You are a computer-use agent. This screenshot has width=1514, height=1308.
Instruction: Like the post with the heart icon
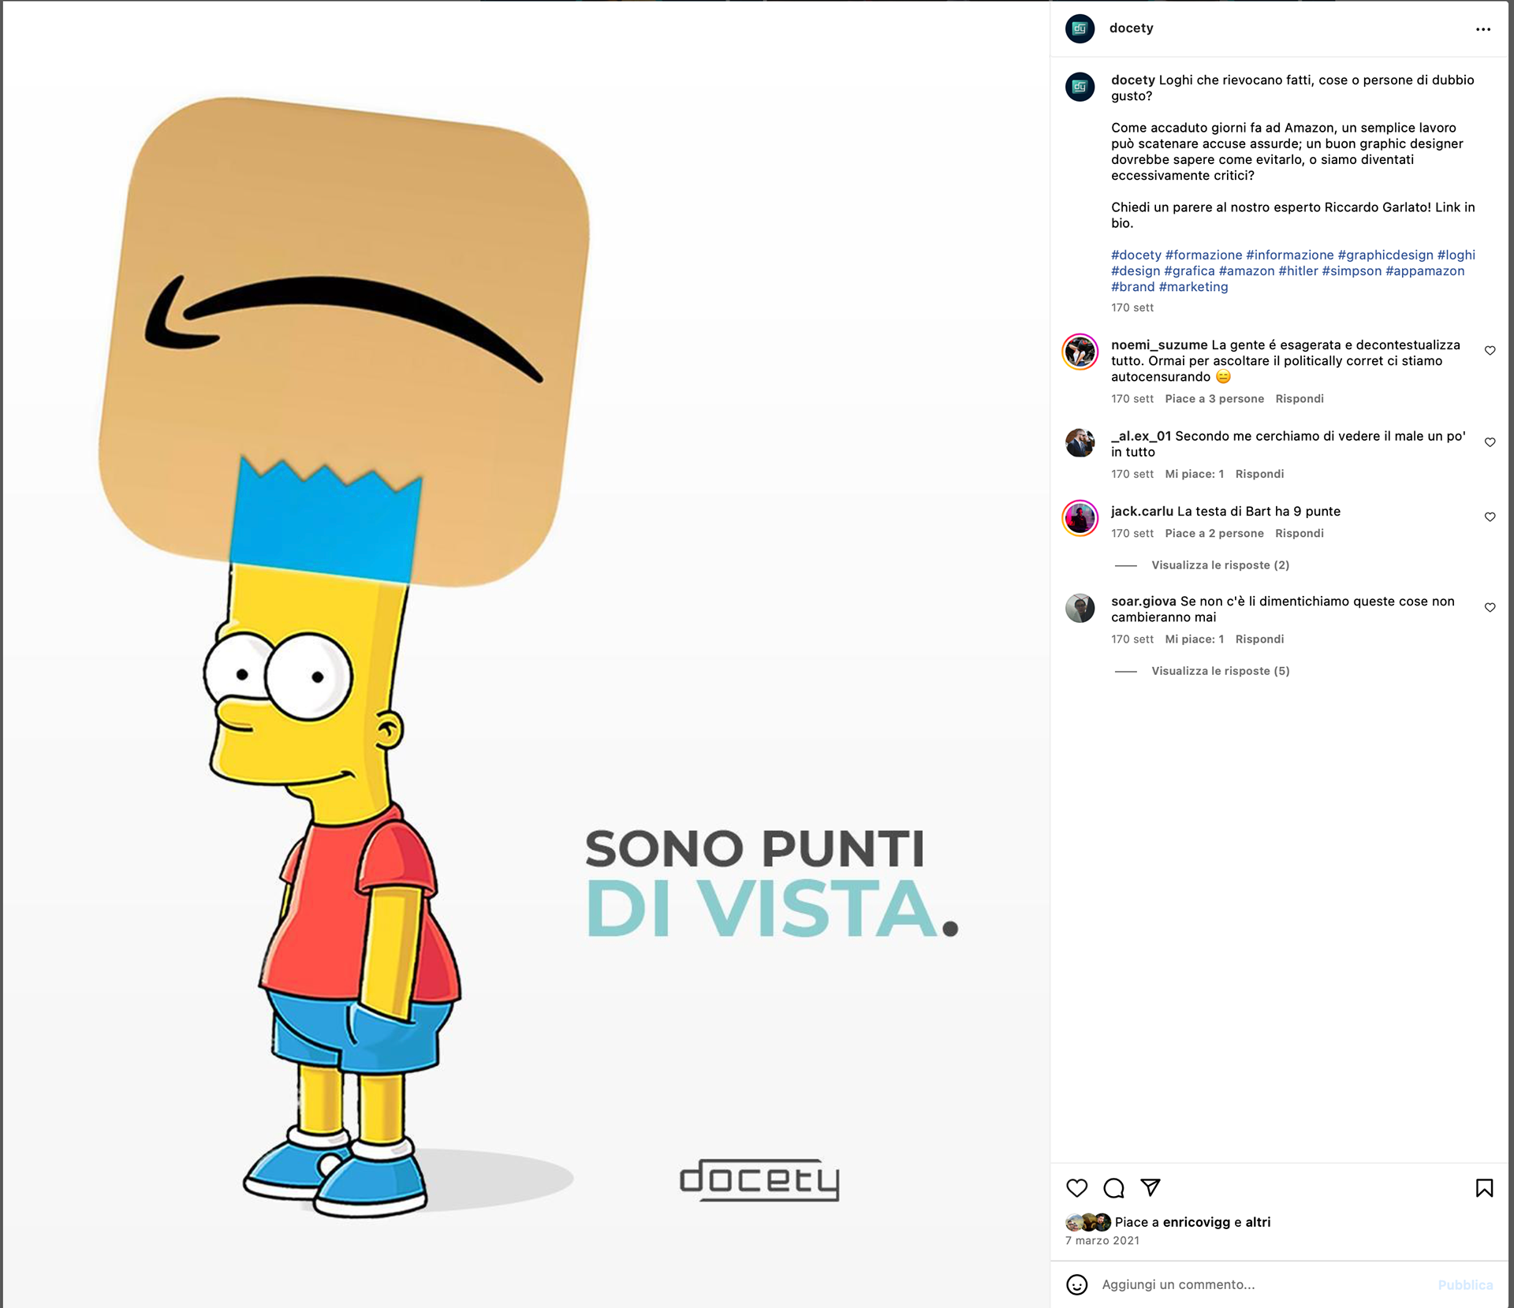(1076, 1187)
